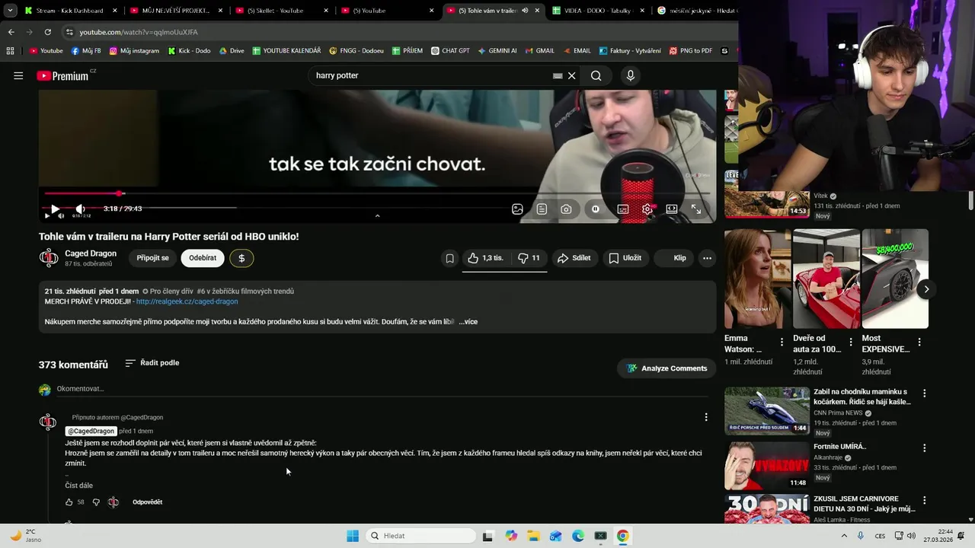Like the video with 1,3 tis.
Image resolution: width=975 pixels, height=548 pixels.
point(486,258)
